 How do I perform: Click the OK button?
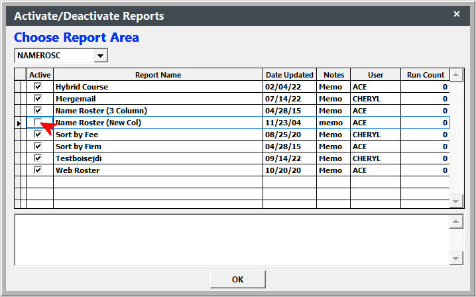(x=237, y=279)
